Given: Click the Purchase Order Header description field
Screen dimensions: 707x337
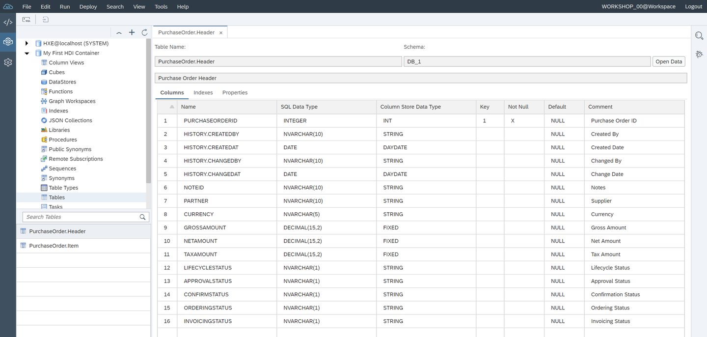Looking at the screenshot, I should (421, 78).
